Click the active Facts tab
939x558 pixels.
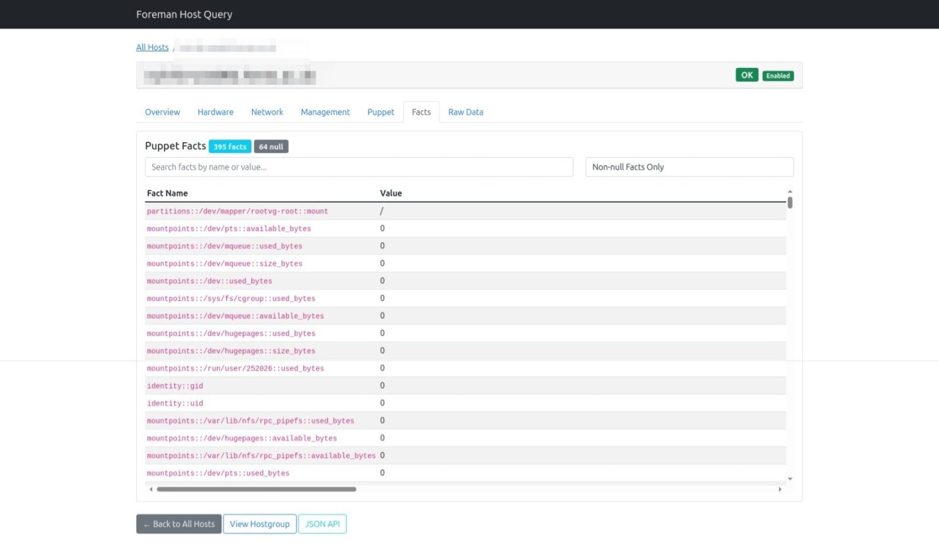point(421,112)
